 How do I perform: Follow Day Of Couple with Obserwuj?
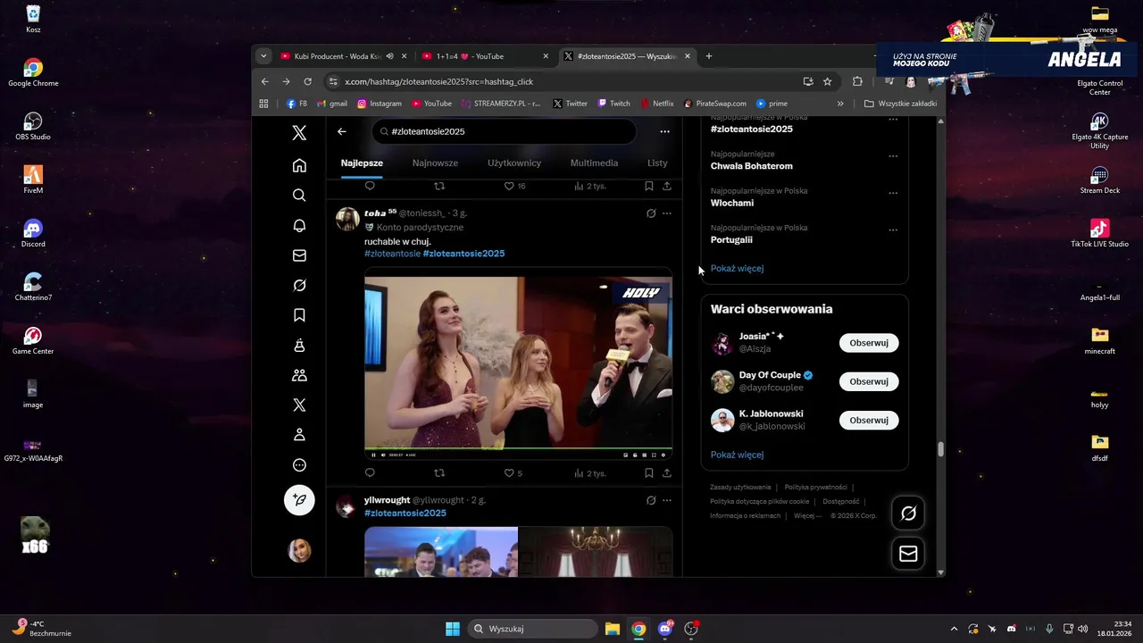pyautogui.click(x=869, y=381)
